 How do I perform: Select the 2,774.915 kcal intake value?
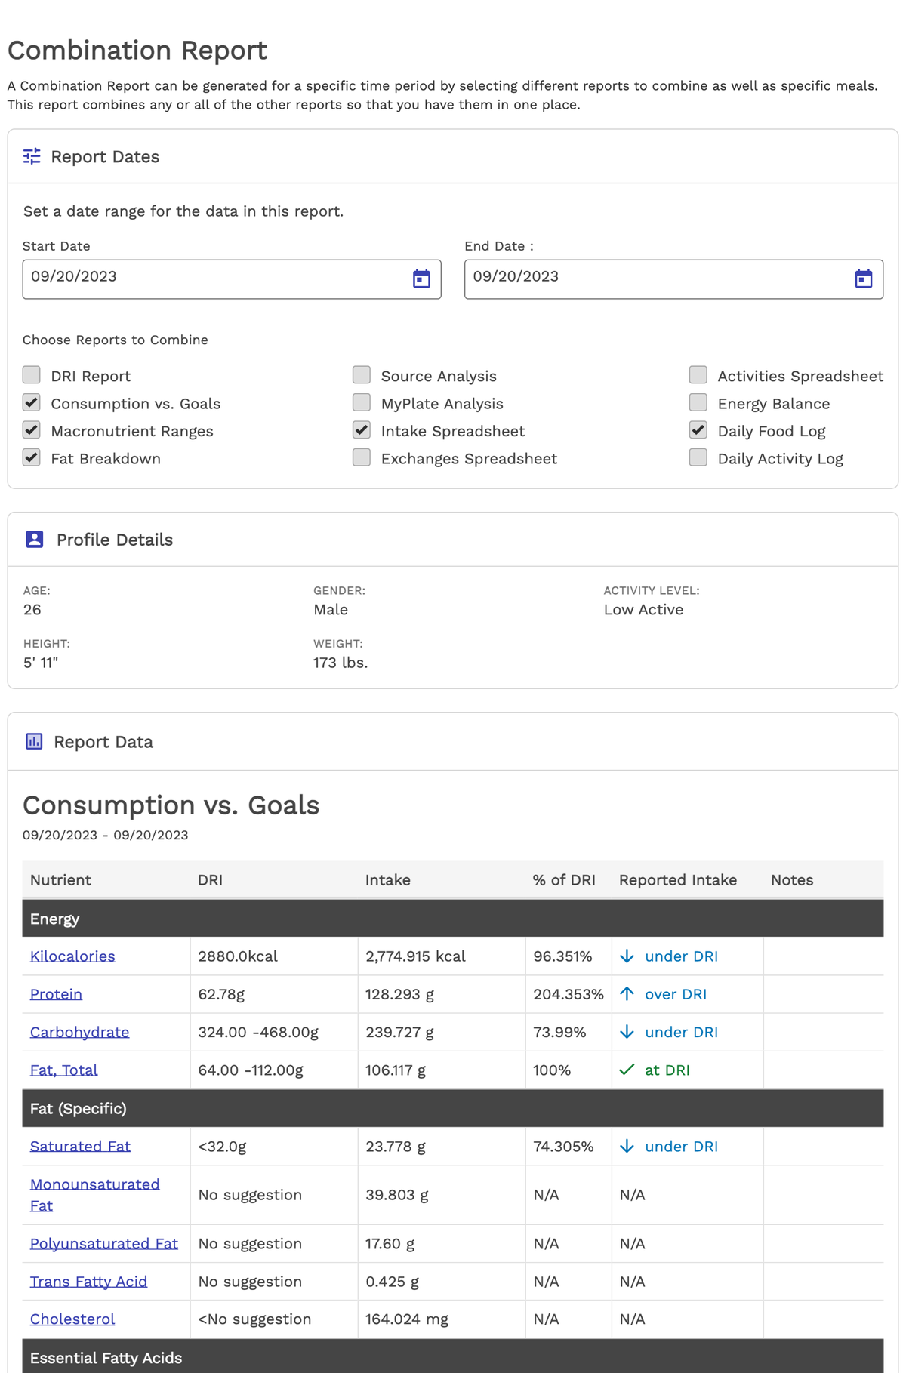click(x=415, y=956)
